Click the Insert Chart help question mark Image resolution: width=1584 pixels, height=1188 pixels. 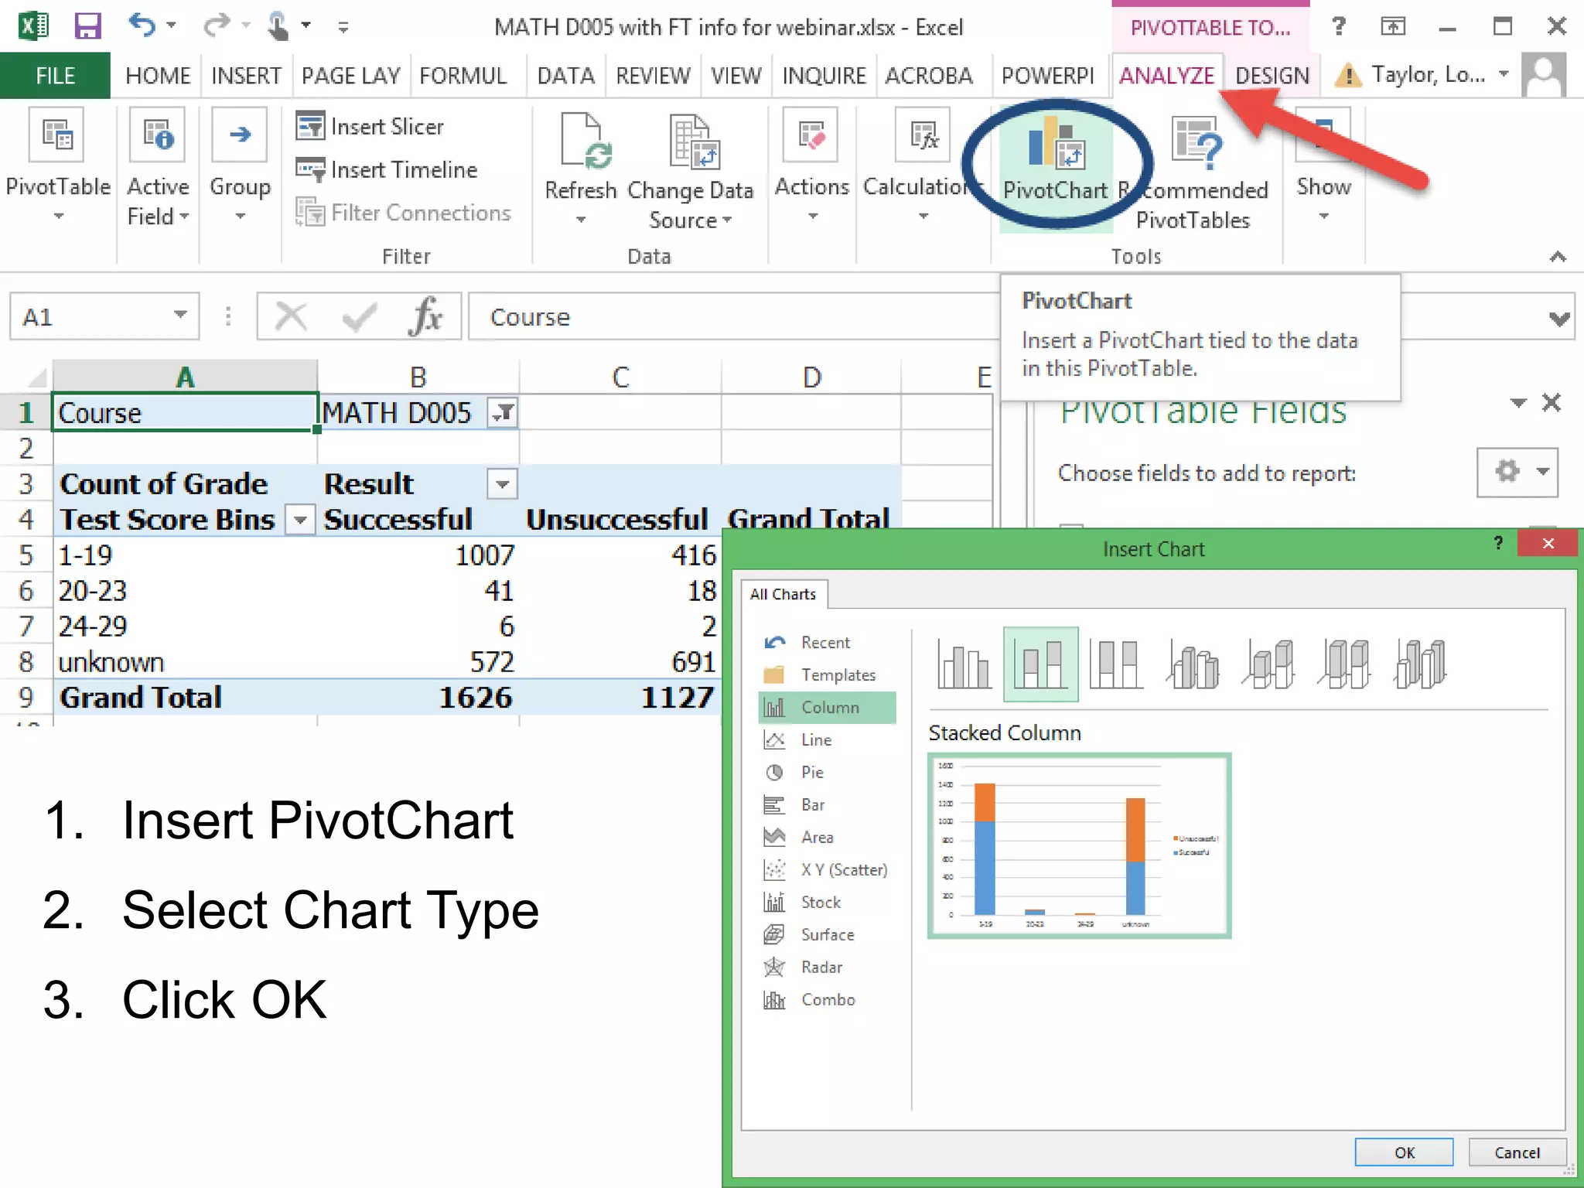pyautogui.click(x=1497, y=543)
